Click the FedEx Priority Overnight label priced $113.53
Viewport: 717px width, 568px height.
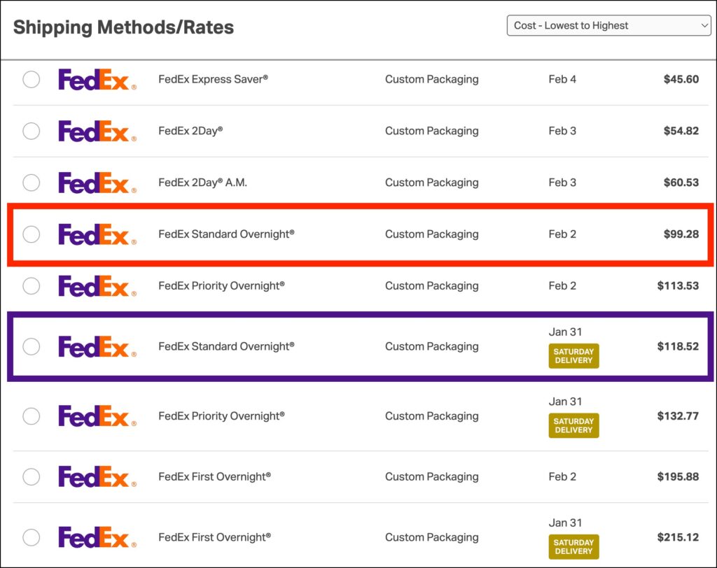[221, 285]
